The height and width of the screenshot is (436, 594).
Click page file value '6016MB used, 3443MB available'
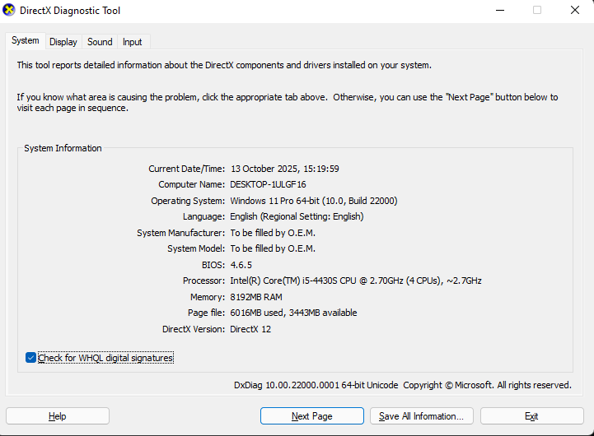pos(293,313)
